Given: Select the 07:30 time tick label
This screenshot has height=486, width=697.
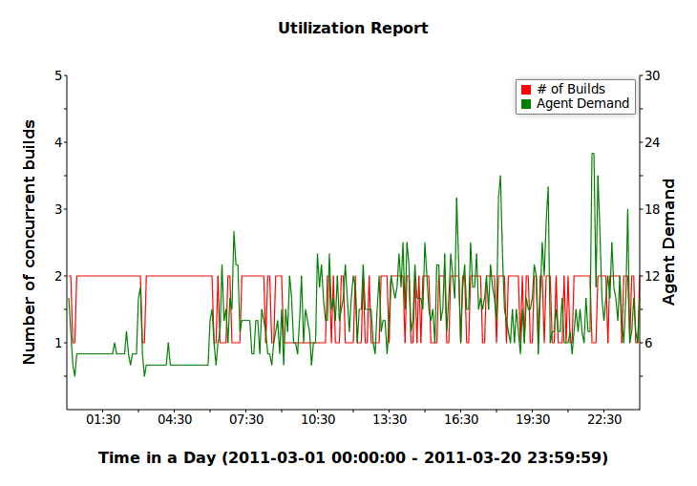Looking at the screenshot, I should [x=246, y=420].
